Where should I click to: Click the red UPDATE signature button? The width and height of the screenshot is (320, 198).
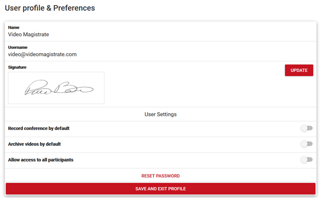(299, 70)
